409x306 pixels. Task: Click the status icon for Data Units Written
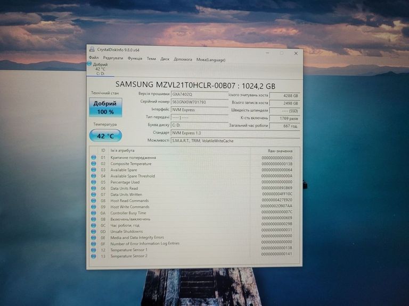click(94, 194)
